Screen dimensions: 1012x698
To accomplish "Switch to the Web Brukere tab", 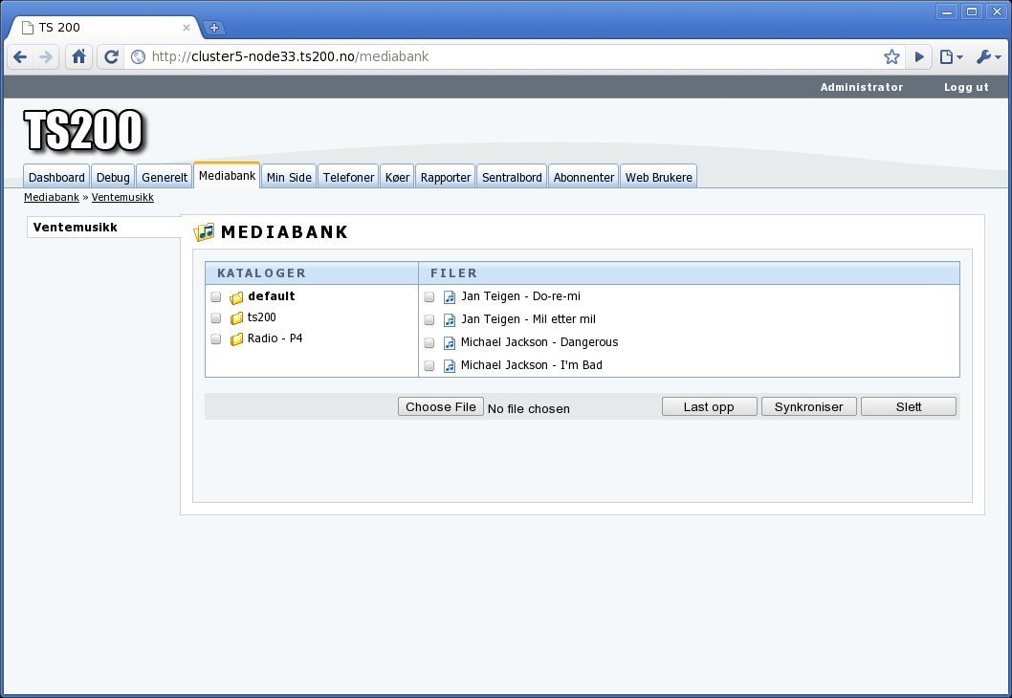I will [x=658, y=177].
